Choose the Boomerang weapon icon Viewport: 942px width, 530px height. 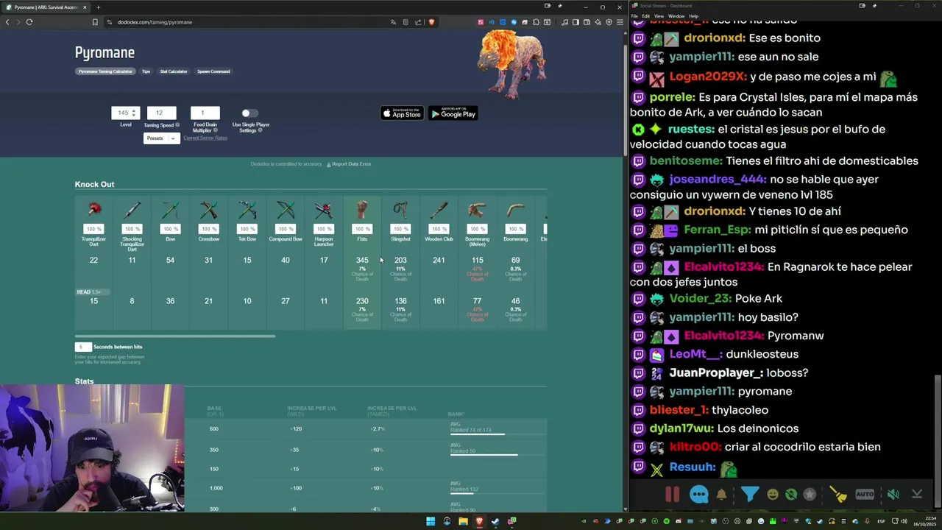pos(515,211)
